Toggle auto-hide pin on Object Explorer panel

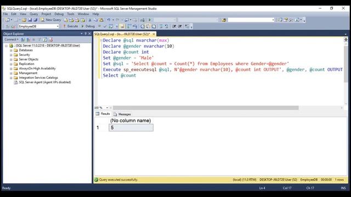[x=86, y=33]
